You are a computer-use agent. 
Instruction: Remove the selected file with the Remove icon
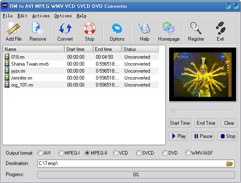[x=38, y=28]
